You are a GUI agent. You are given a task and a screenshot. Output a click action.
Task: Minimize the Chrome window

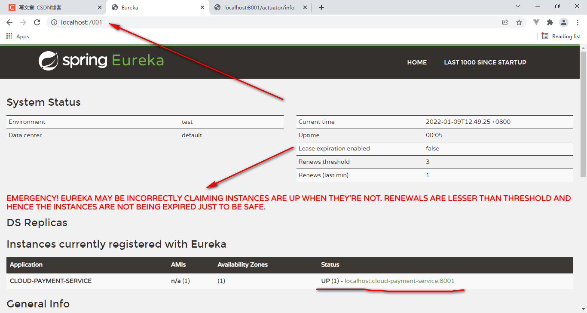pos(537,6)
